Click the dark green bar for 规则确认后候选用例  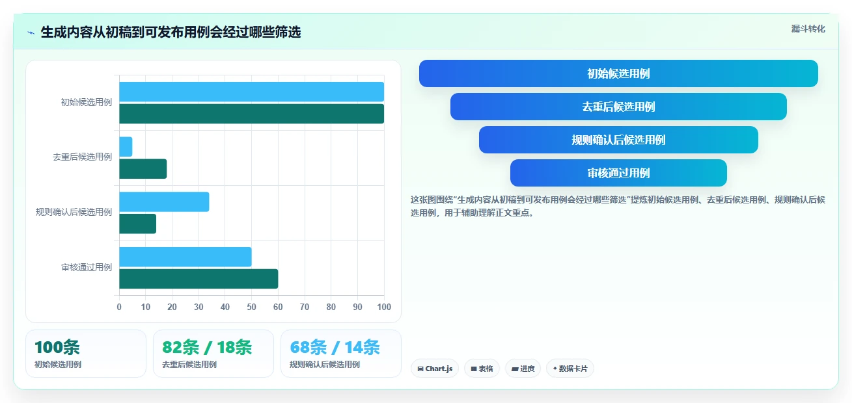[137, 224]
